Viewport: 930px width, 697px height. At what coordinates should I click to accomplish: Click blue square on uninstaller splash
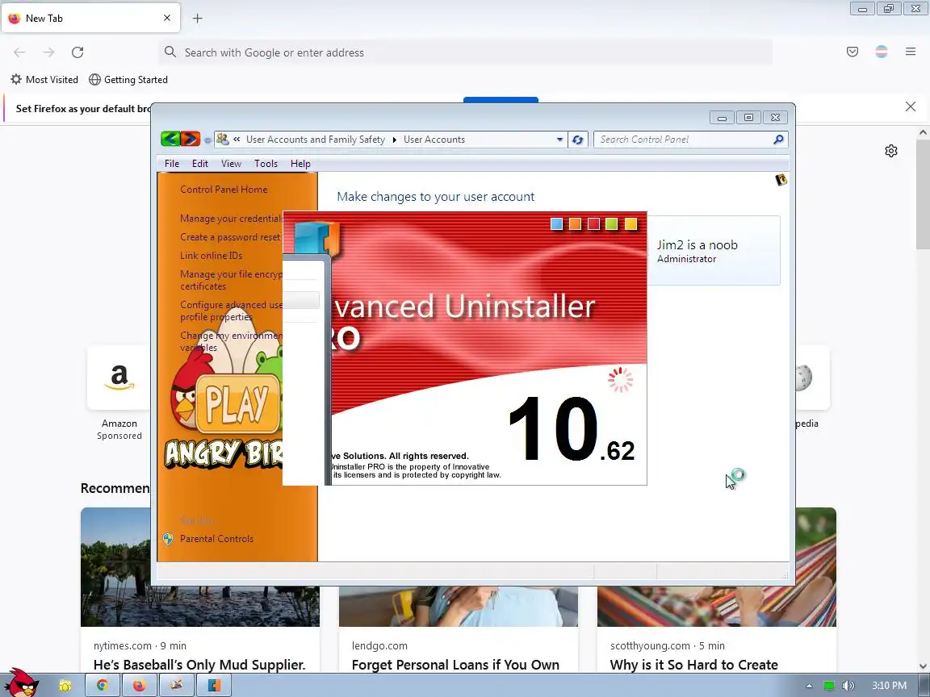tap(556, 224)
